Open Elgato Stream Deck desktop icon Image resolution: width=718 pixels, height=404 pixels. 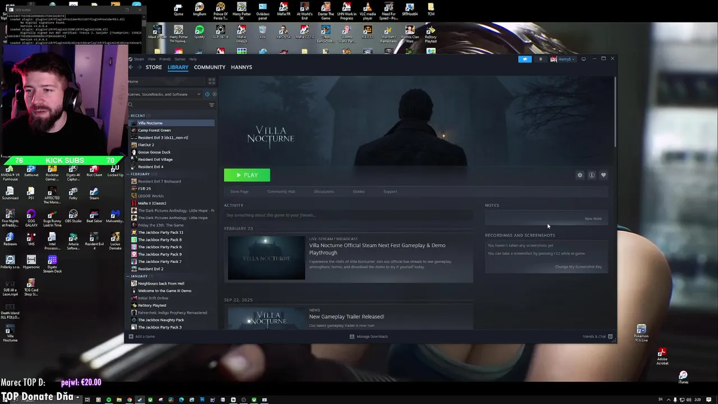tap(52, 264)
